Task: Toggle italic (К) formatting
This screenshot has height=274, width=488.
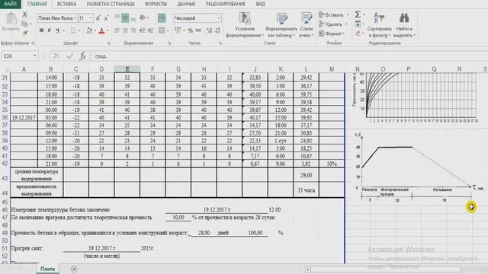Action: tap(49, 30)
